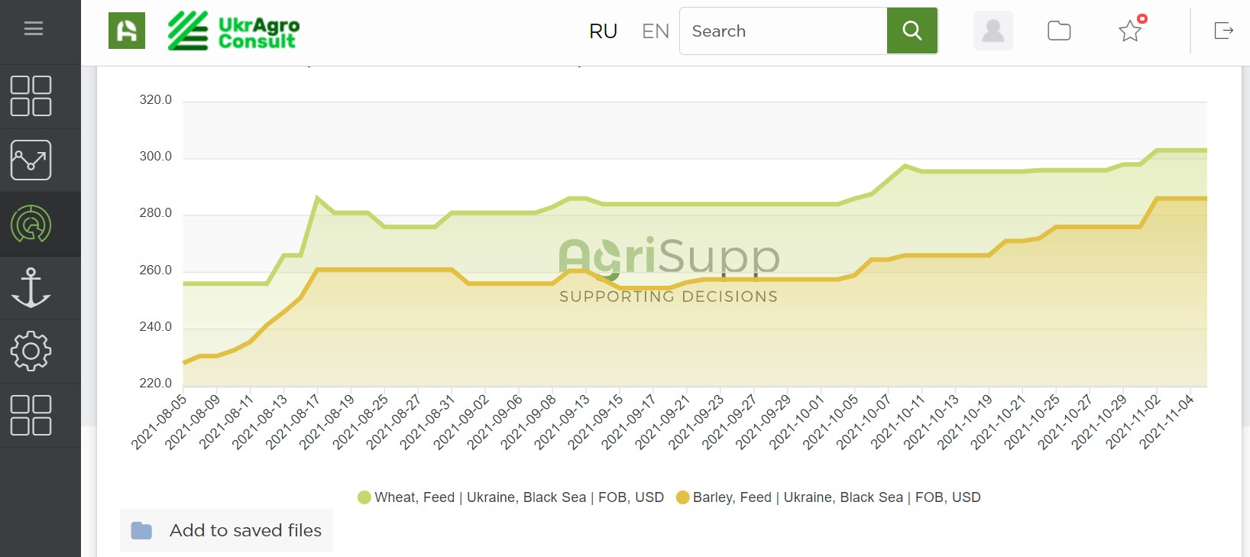Viewport: 1250px width, 557px height.
Task: Open the anchor ports icon
Action: 31,288
